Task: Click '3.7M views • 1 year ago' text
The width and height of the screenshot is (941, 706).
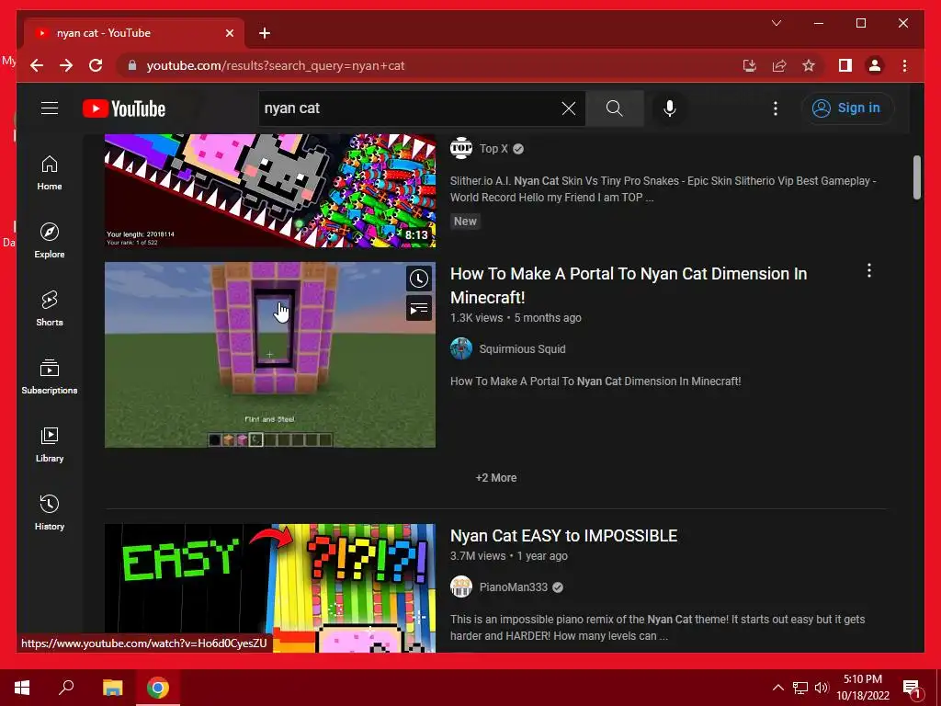Action: pyautogui.click(x=509, y=556)
